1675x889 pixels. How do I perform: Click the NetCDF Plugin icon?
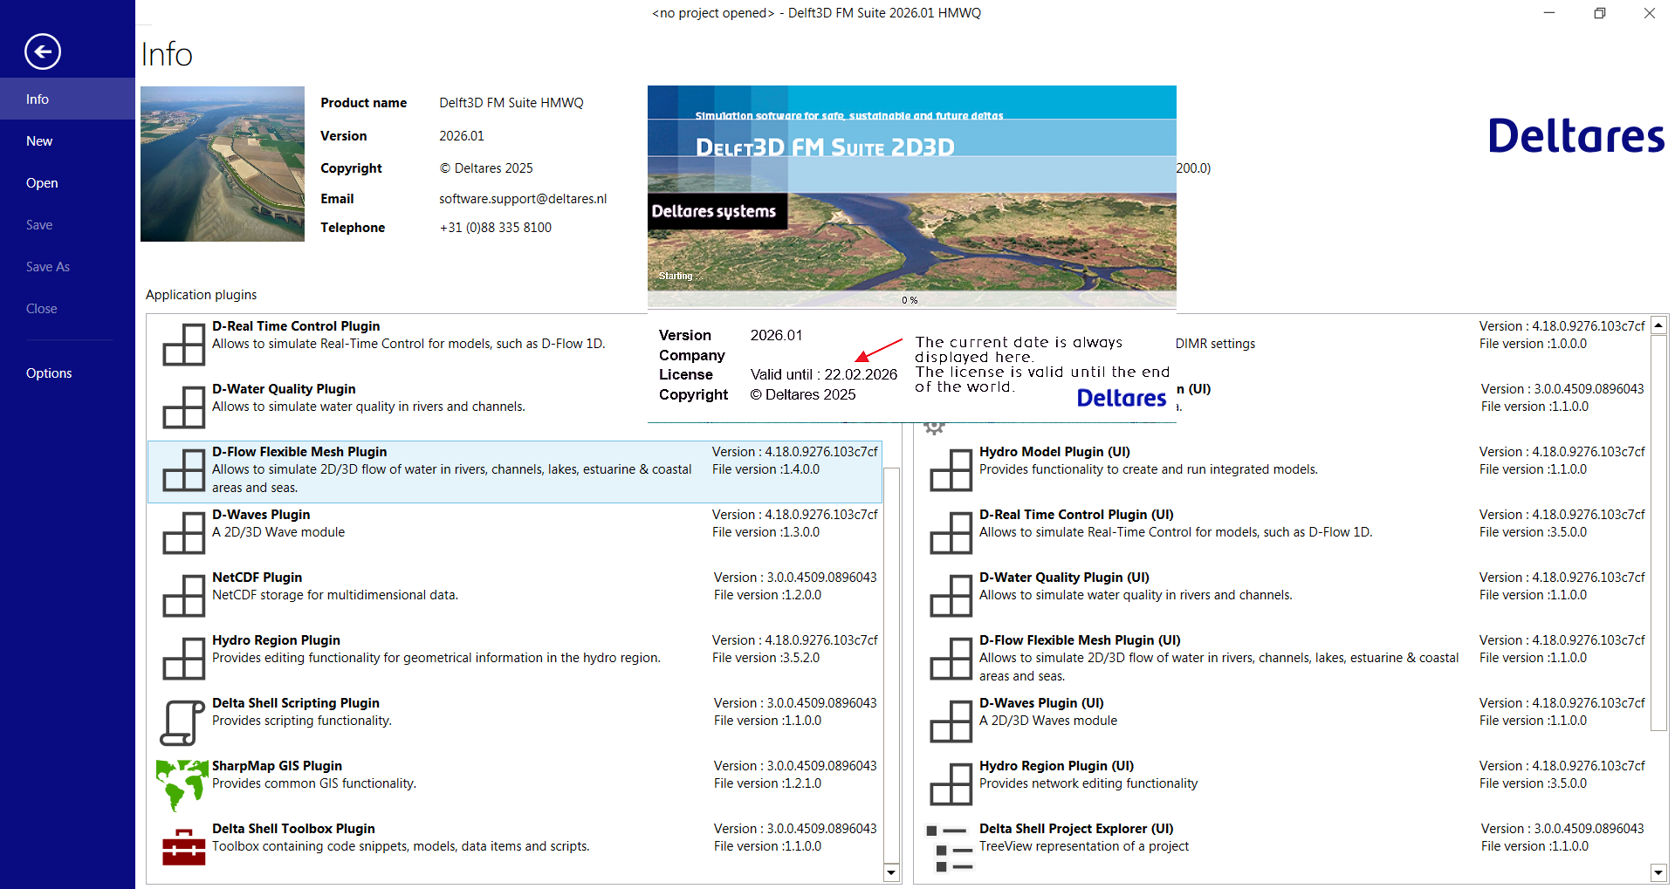tap(184, 596)
